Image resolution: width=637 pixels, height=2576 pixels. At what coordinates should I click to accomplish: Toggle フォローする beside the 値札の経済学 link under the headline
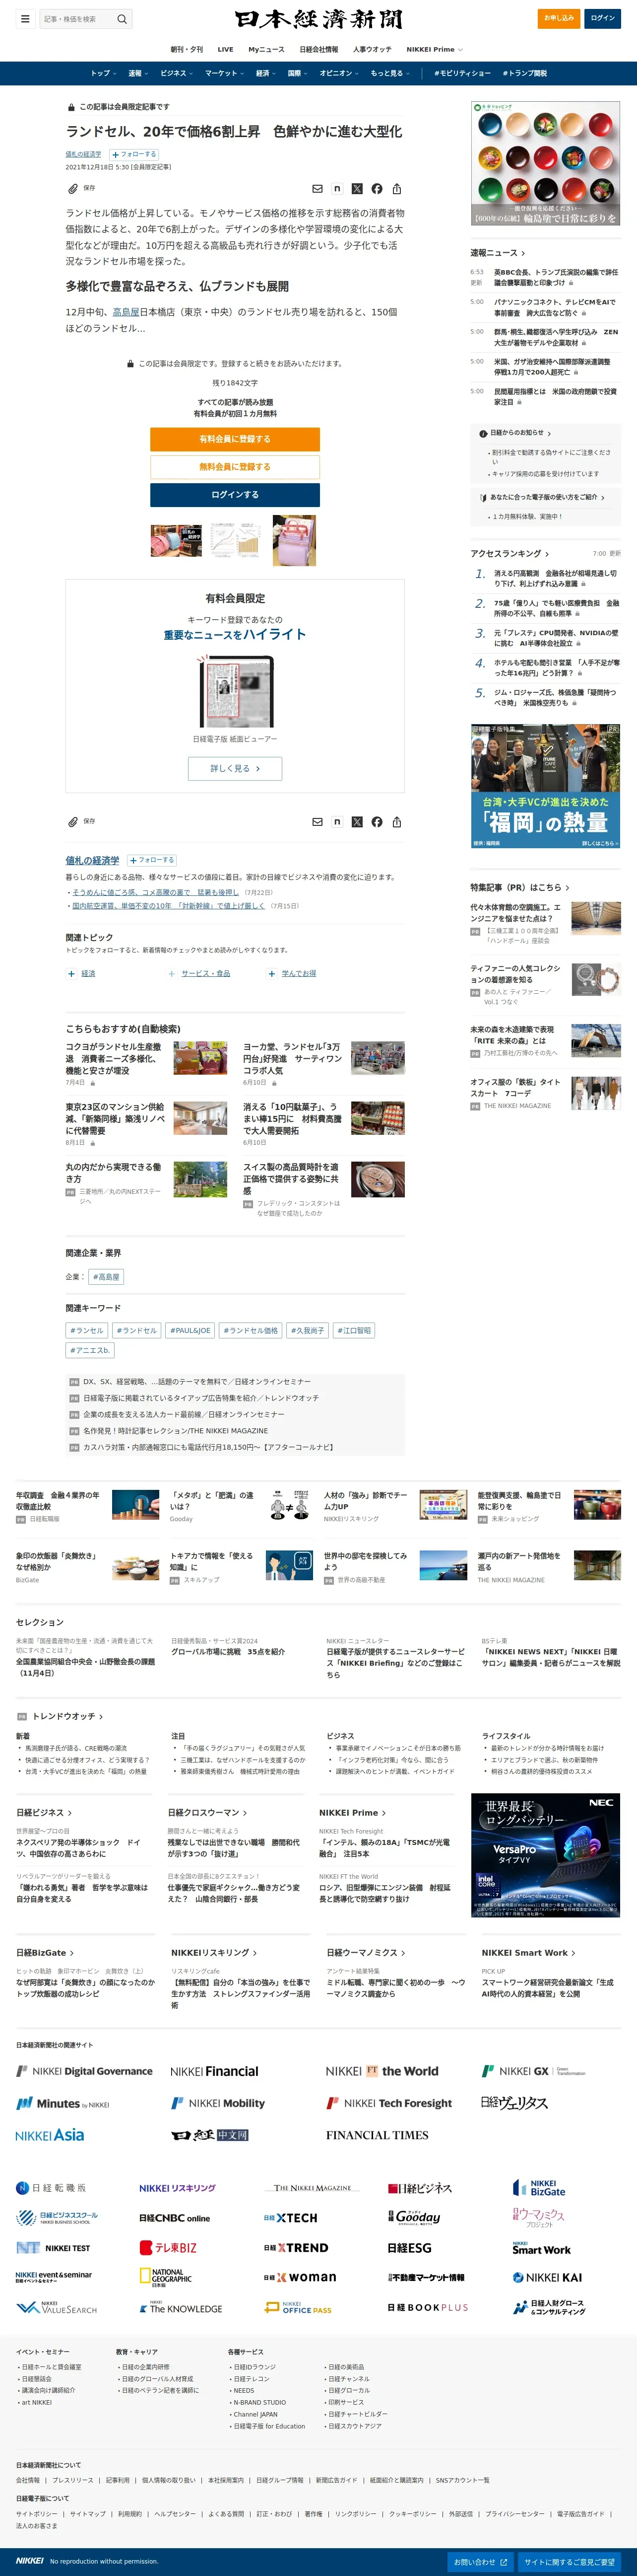[134, 154]
